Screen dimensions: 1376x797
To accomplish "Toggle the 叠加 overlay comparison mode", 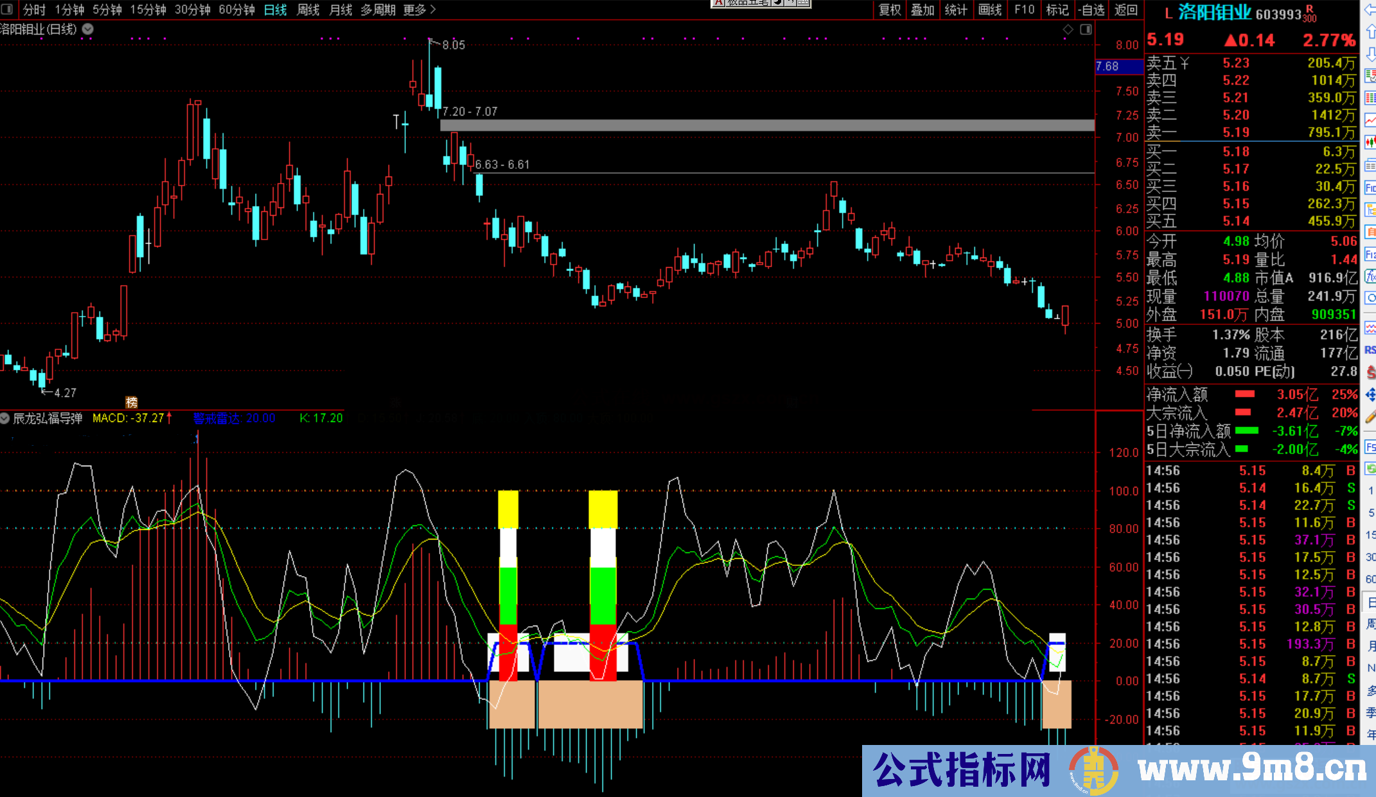I will (x=922, y=10).
